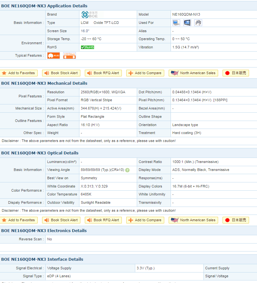Click the monitor display Used For icon
The width and height of the screenshot is (257, 283).
(x=187, y=23)
